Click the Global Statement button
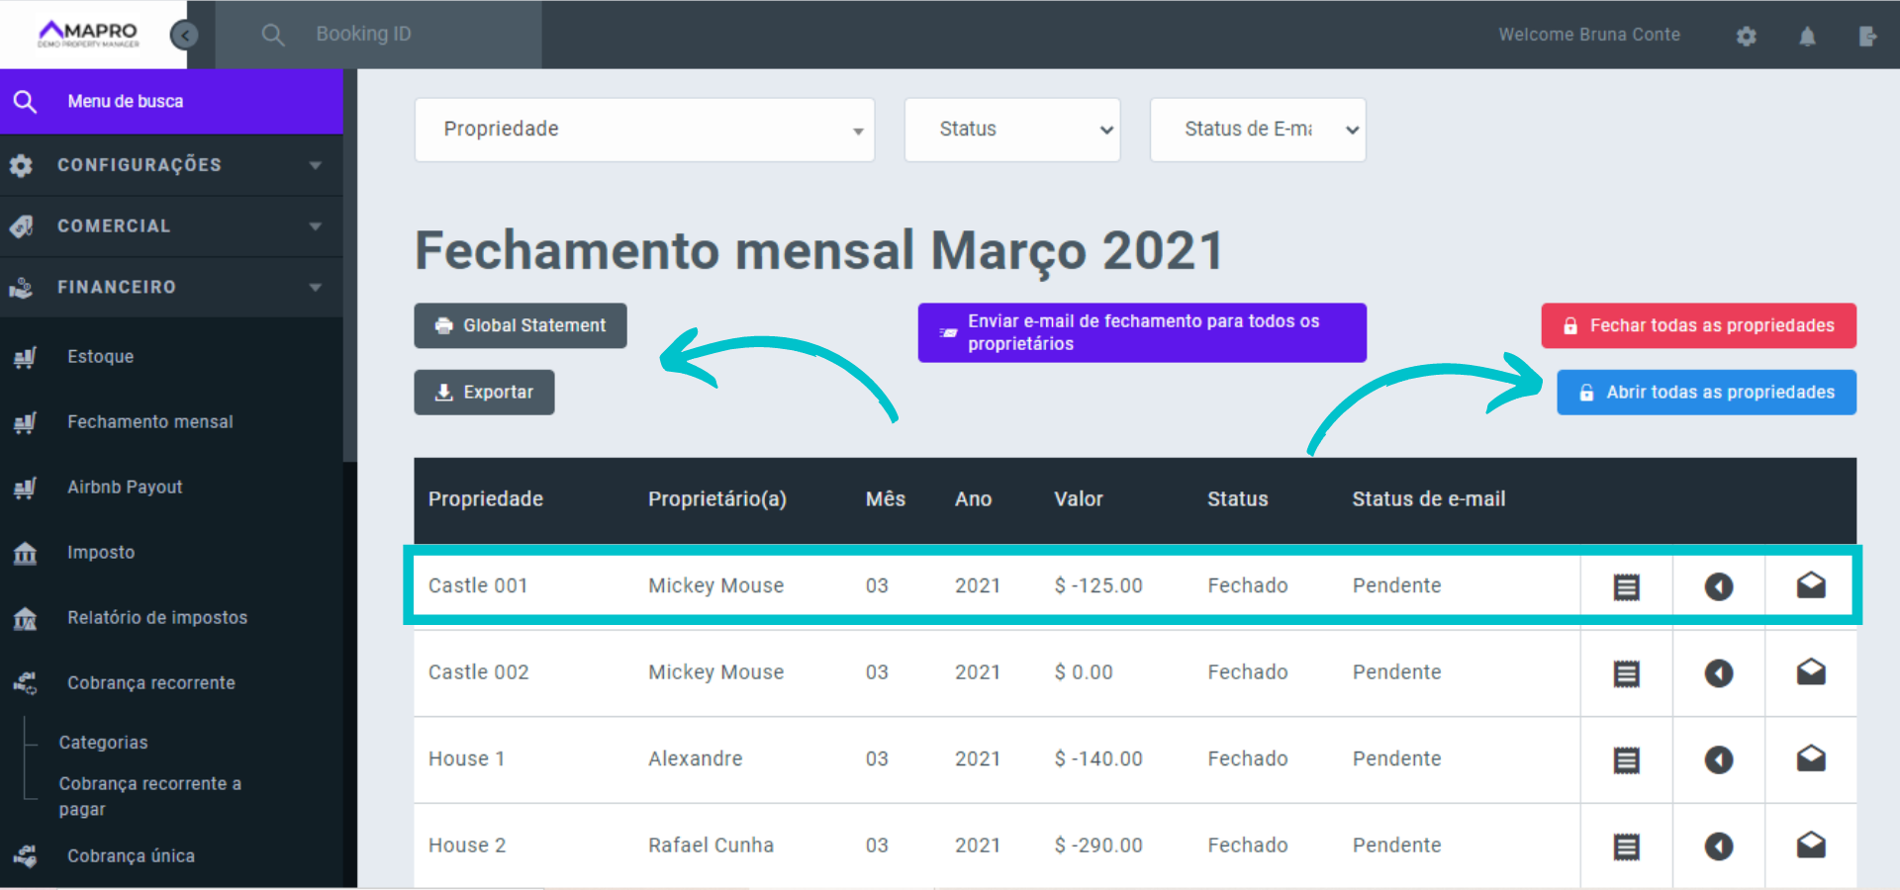The height and width of the screenshot is (890, 1900). coord(520,325)
